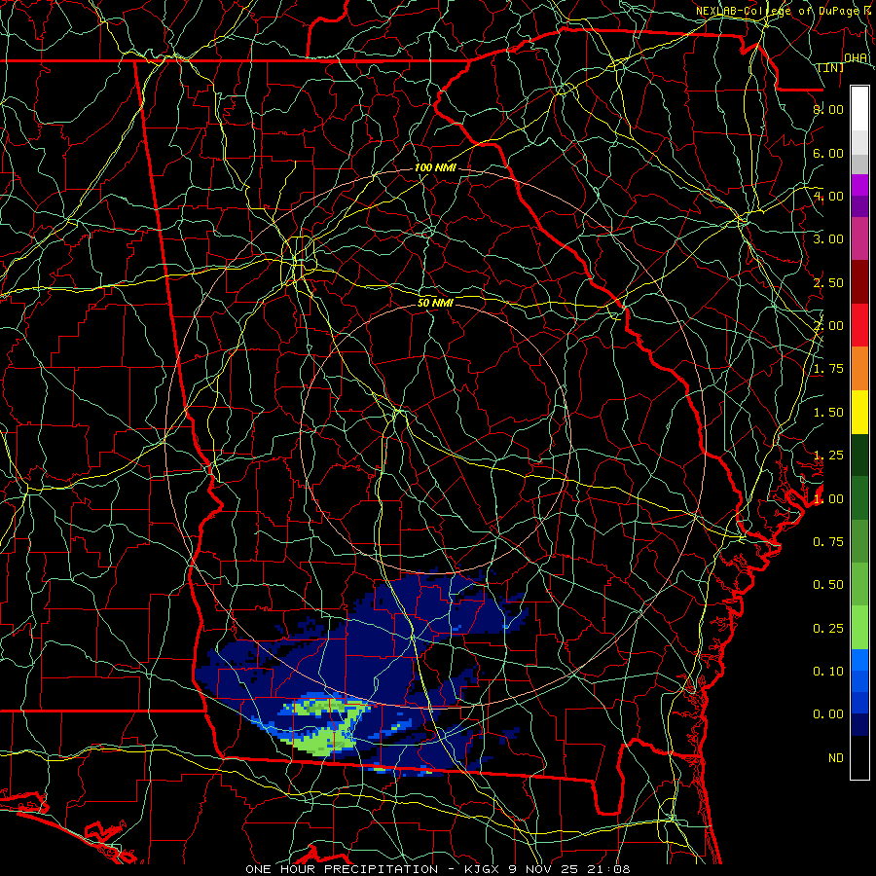Select the dark red swatch beside 2.50
The height and width of the screenshot is (876, 876).
(859, 281)
